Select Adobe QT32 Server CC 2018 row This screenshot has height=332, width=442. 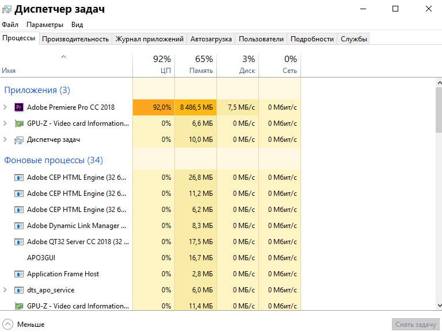(151, 242)
